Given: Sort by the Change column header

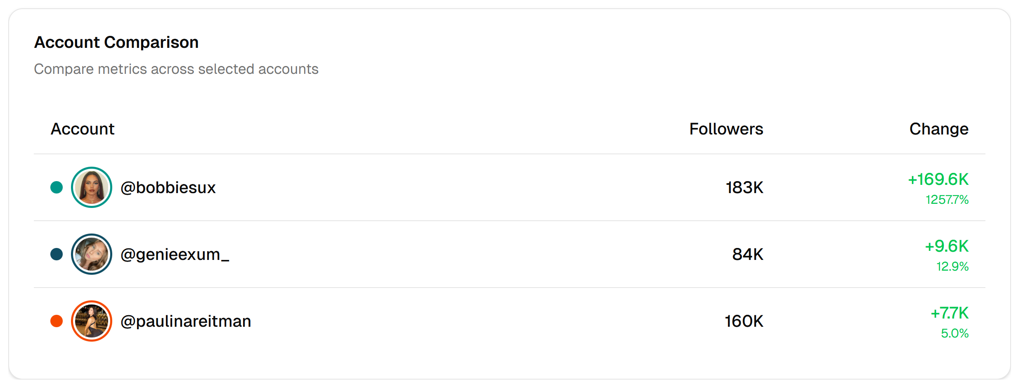Looking at the screenshot, I should pos(938,129).
